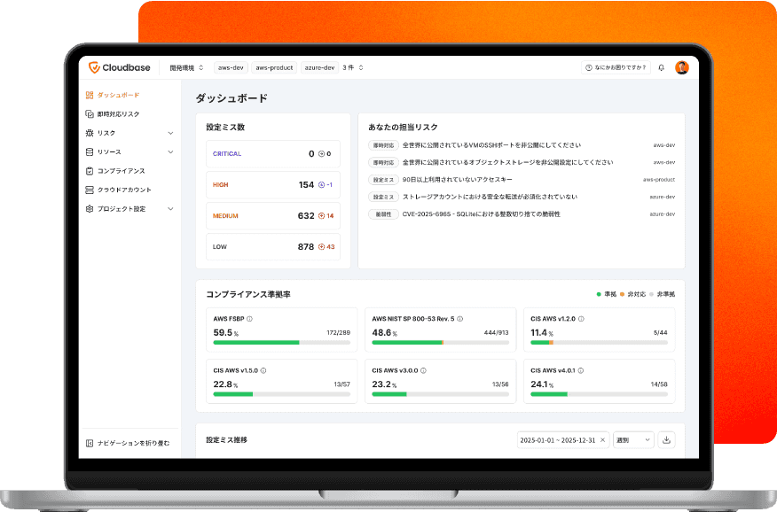This screenshot has height=512, width=777.
Task: Toggle the 非準拠 legend entry
Action: click(662, 294)
